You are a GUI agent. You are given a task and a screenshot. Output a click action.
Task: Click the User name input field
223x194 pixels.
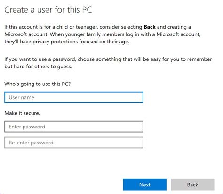coord(74,97)
